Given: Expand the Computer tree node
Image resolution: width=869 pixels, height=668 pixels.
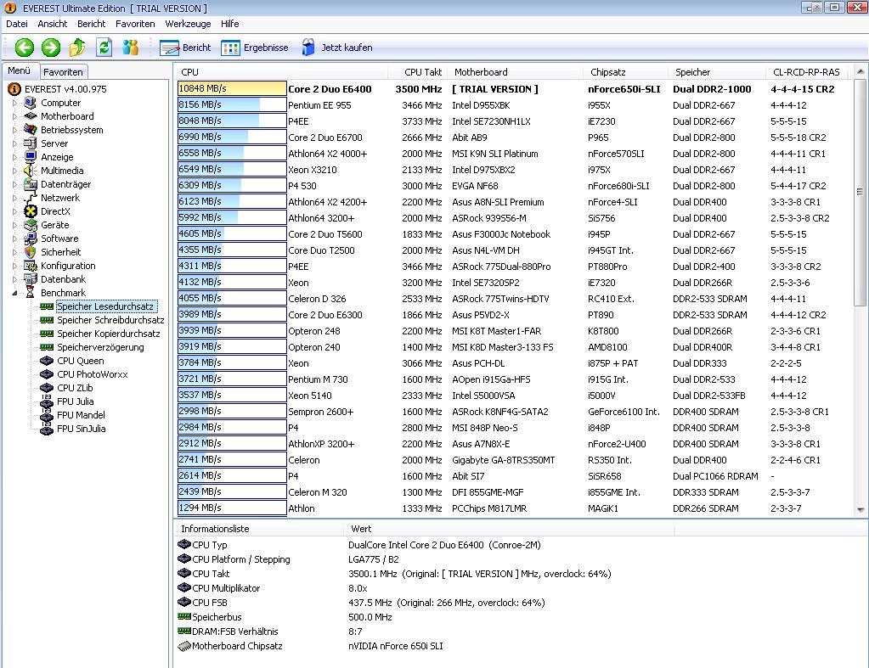Looking at the screenshot, I should (x=15, y=103).
